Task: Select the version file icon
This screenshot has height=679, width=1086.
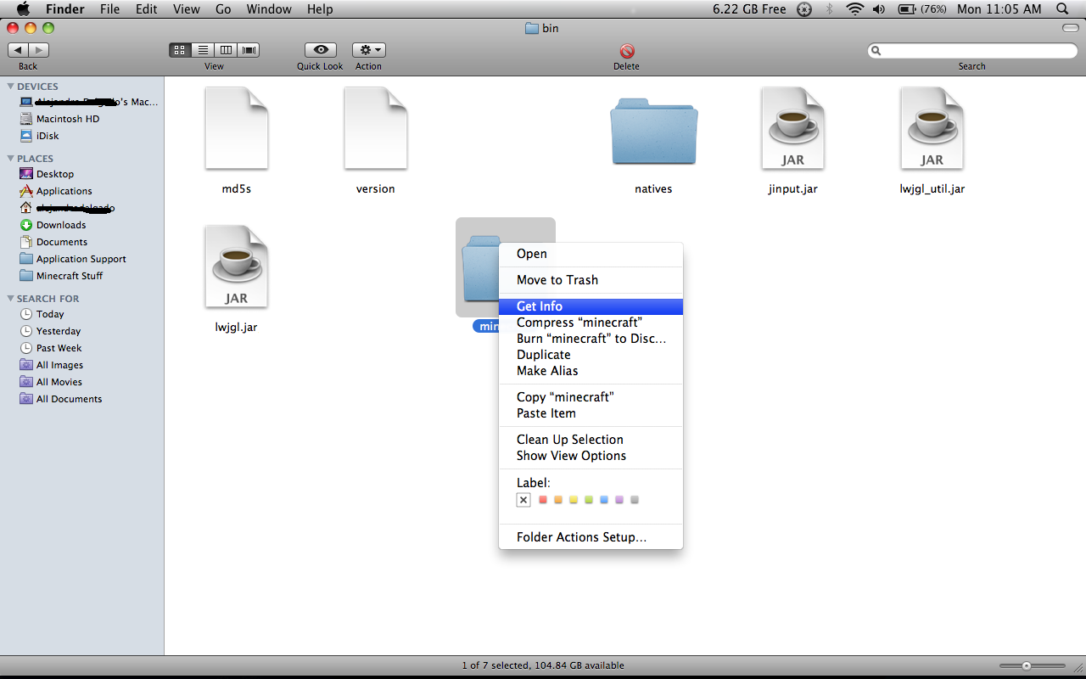Action: click(376, 128)
